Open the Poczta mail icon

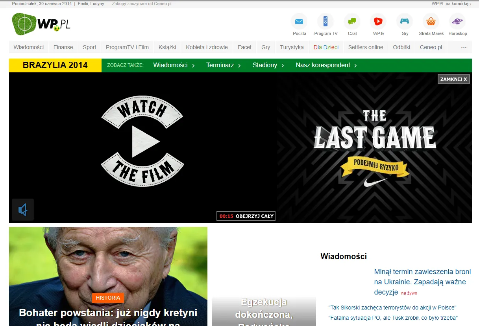(x=299, y=21)
